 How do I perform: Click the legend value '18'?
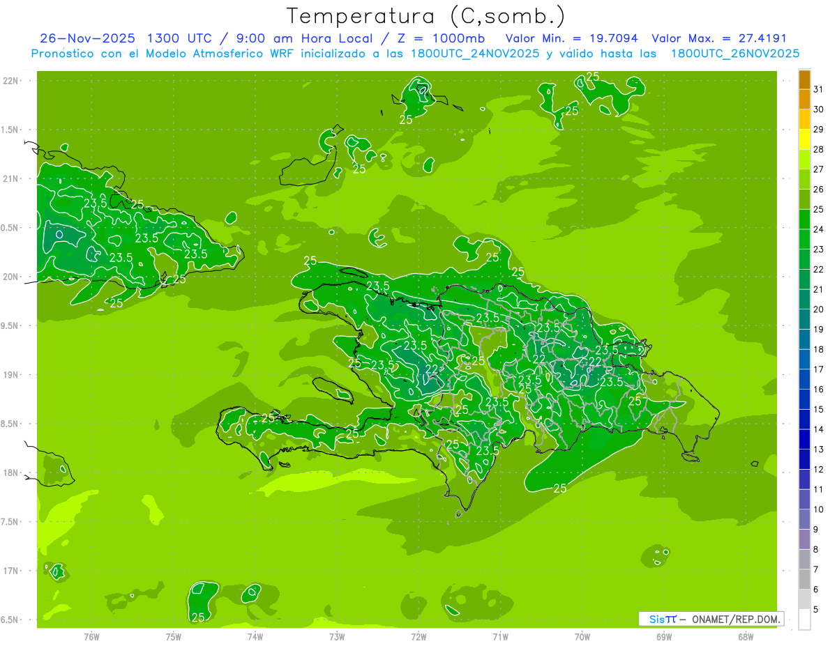[819, 349]
